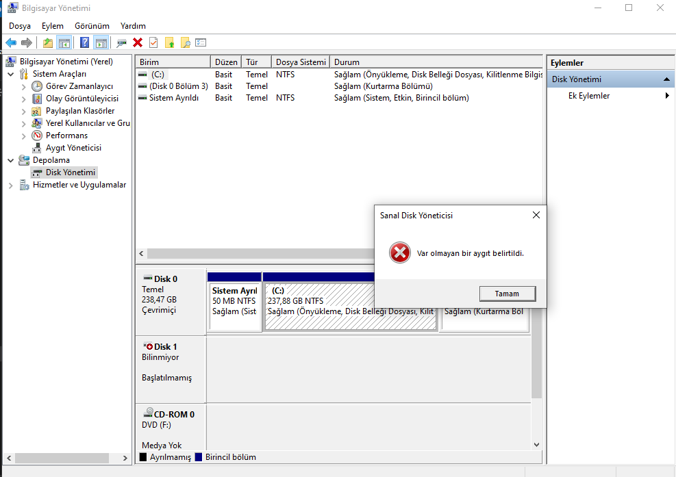Screen dimensions: 676x477
Task: Expand the Paylaşılan Klasörler node
Action: click(24, 111)
